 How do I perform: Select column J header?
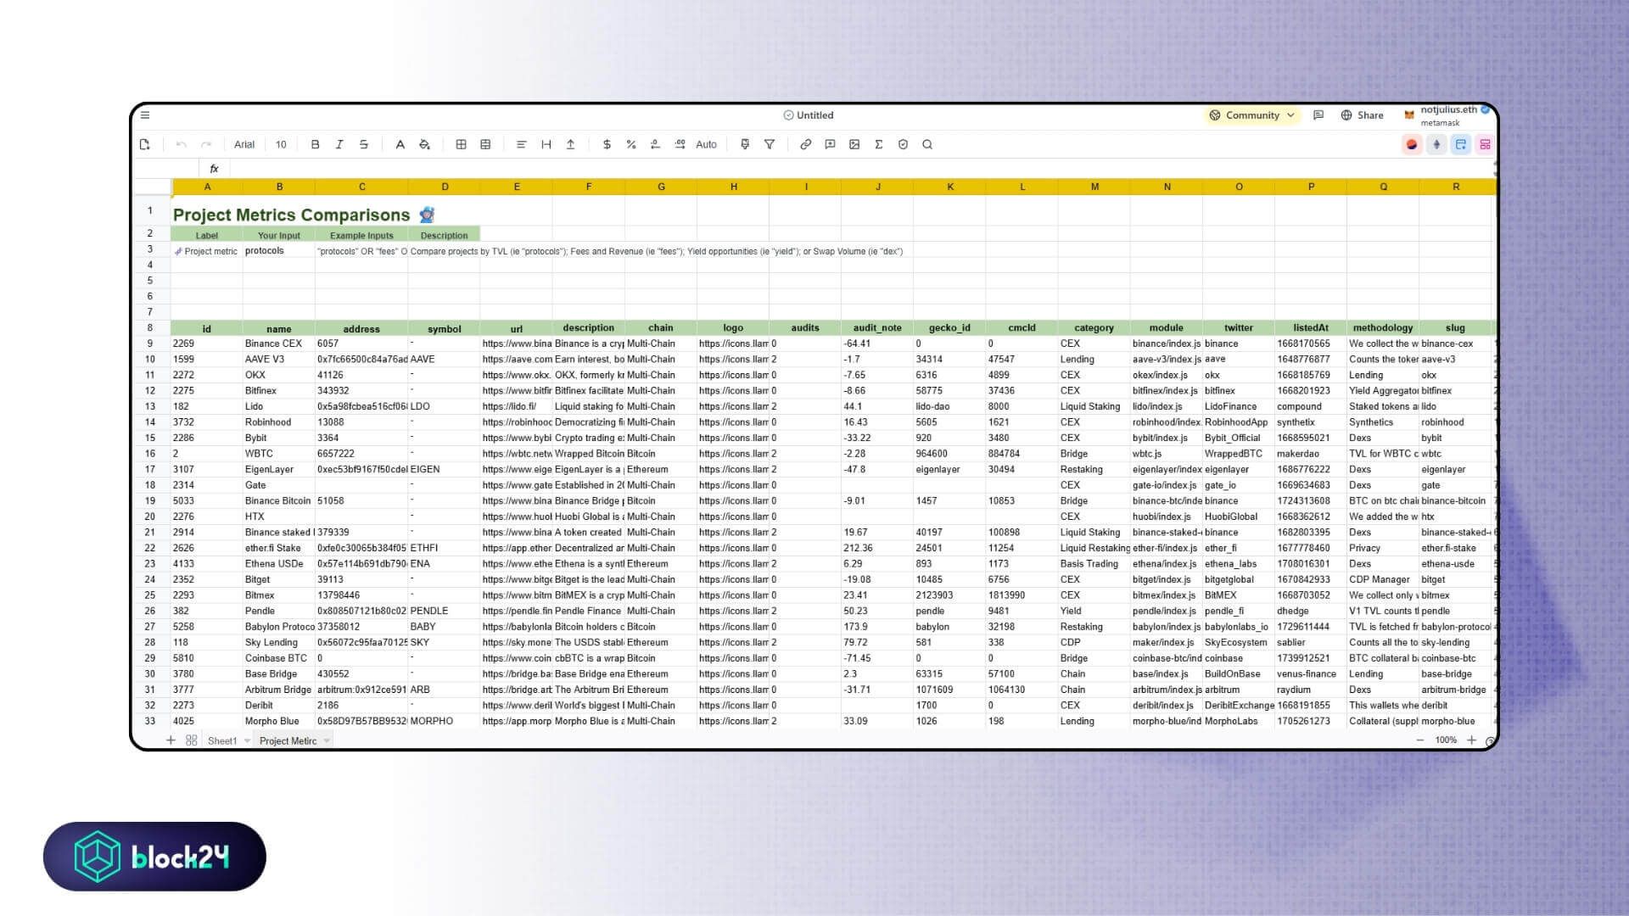(x=878, y=187)
